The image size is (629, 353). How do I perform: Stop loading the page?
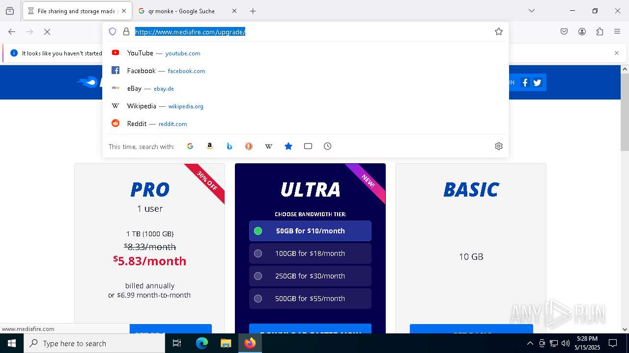[x=47, y=31]
